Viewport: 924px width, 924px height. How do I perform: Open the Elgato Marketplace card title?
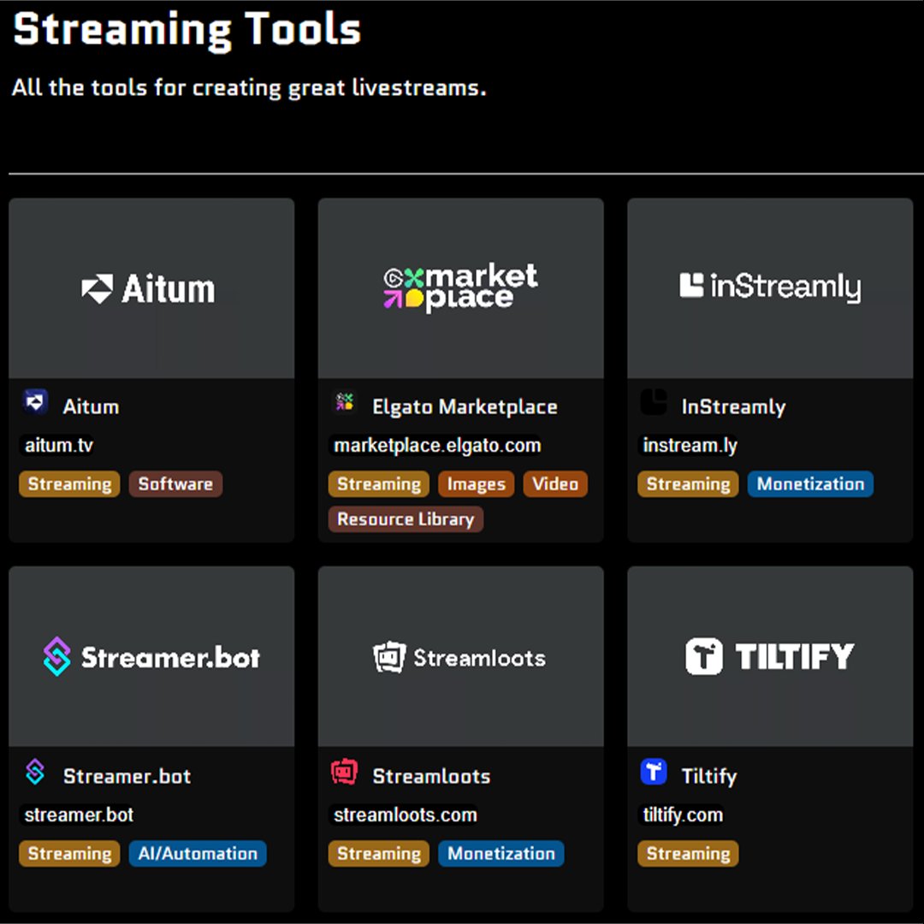[x=465, y=406]
